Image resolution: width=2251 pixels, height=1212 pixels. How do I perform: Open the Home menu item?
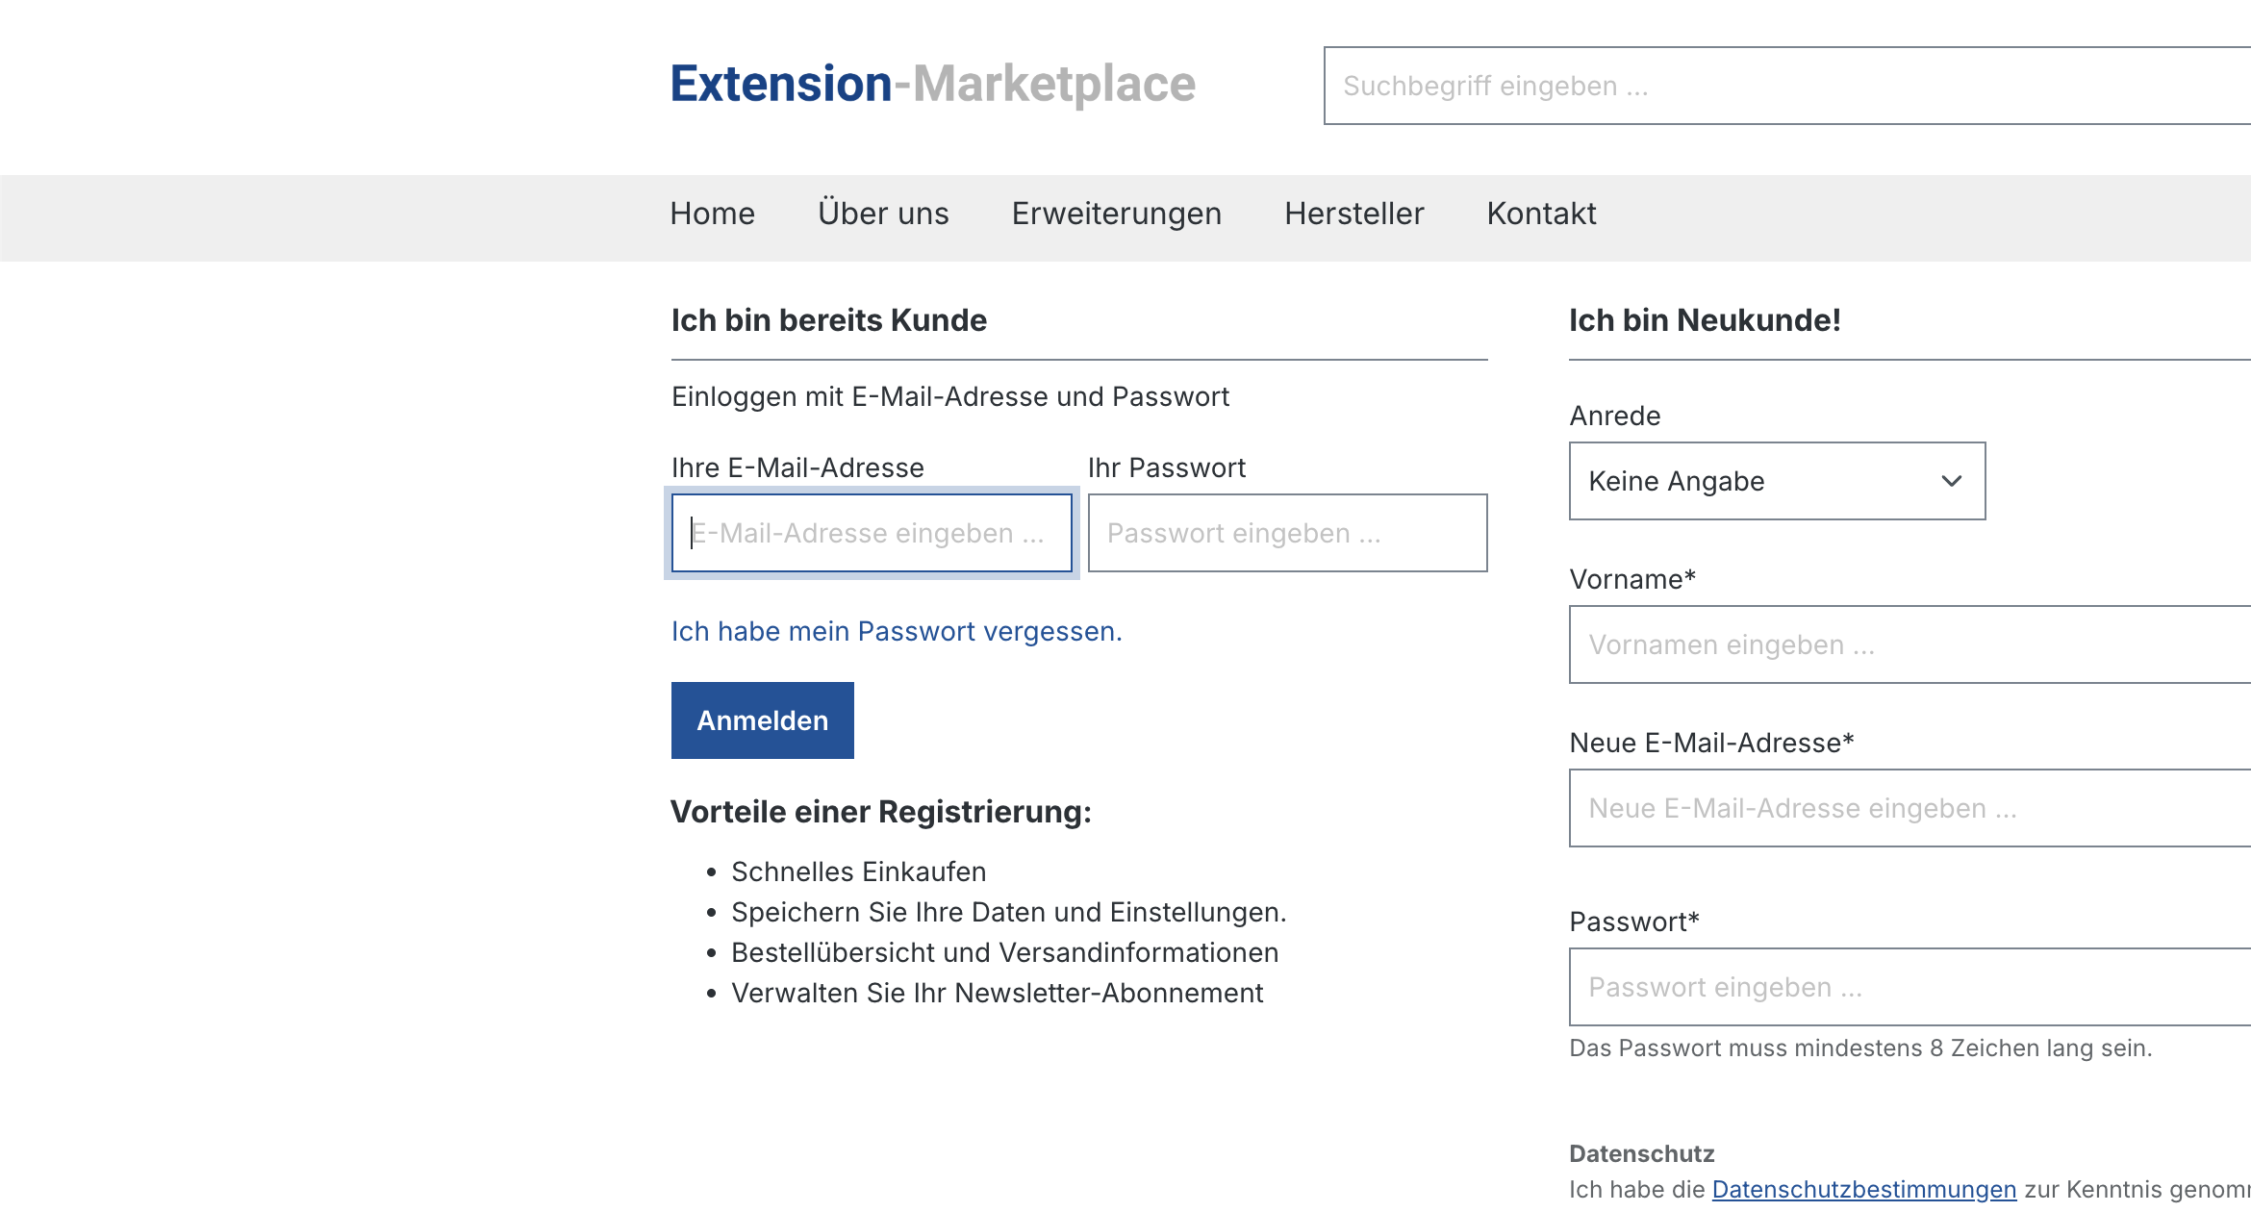click(712, 214)
